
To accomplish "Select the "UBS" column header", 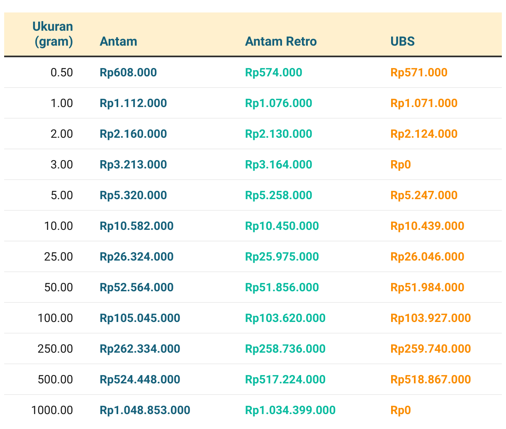I will pos(403,41).
